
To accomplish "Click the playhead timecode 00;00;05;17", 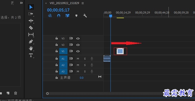I will (x=58, y=10).
